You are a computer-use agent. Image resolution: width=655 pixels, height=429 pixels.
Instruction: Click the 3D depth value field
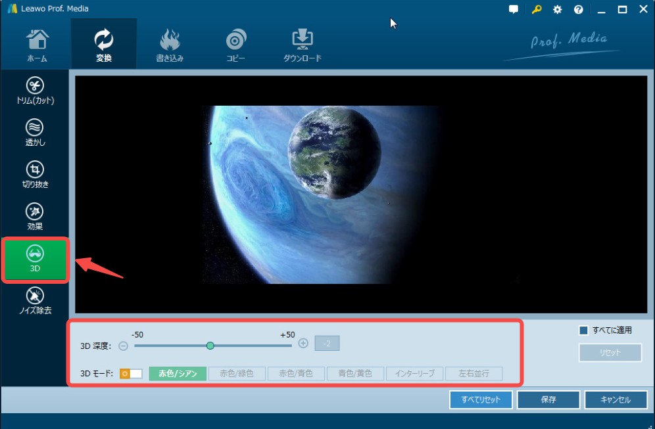(327, 344)
